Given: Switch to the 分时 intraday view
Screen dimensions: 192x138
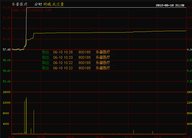Looking at the screenshot, I should (x=38, y=4).
